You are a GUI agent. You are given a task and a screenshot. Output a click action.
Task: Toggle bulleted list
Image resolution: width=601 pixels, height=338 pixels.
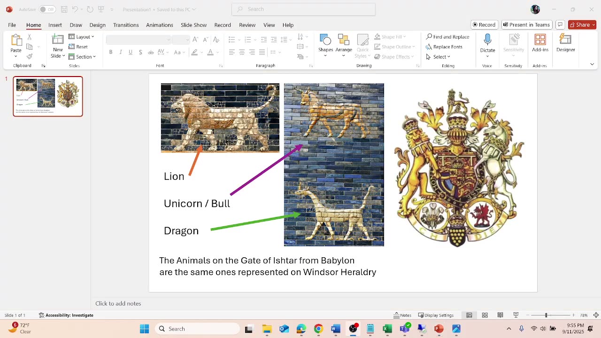pos(231,39)
